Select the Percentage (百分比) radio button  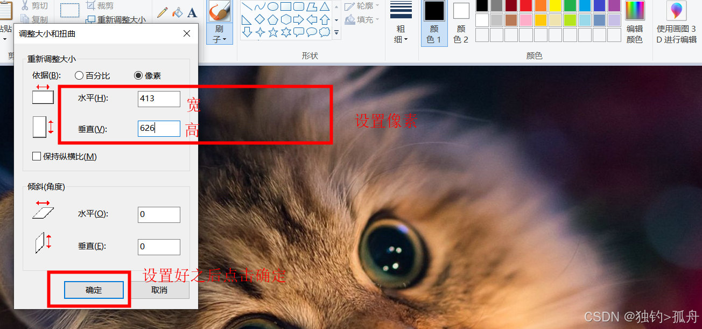coord(79,76)
